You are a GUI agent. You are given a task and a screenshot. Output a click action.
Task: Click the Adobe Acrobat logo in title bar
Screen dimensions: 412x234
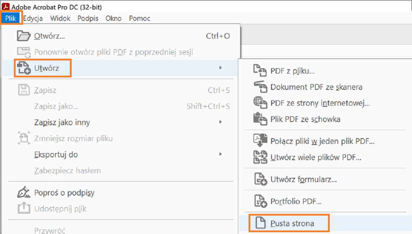[x=6, y=6]
